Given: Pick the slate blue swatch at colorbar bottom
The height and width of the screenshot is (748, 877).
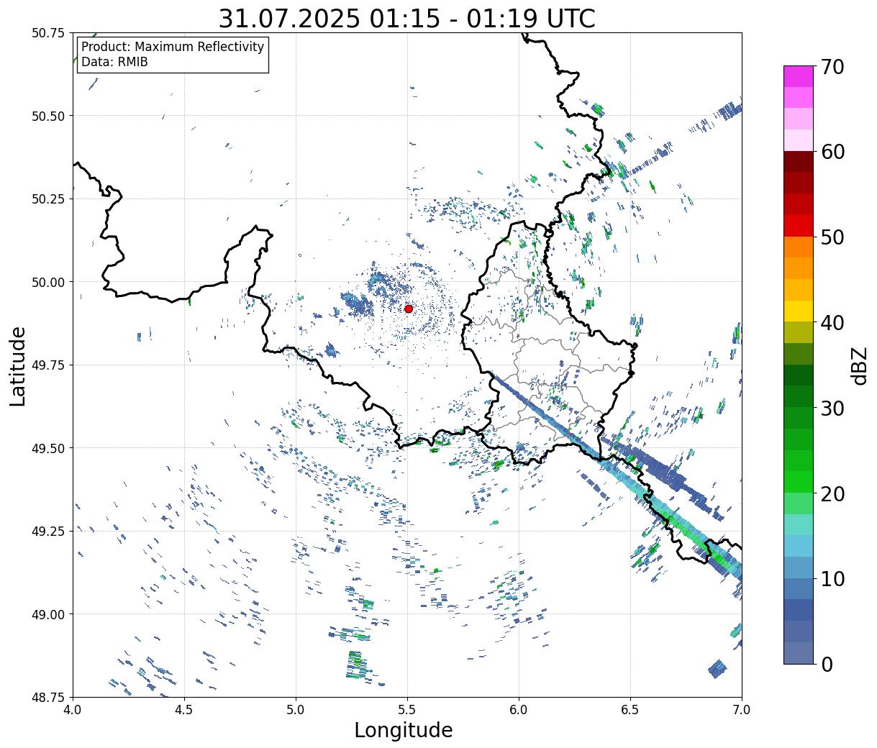Looking at the screenshot, I should point(799,652).
